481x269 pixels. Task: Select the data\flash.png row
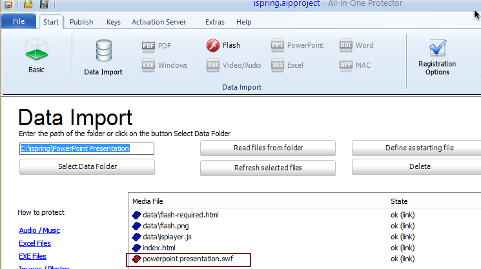tap(305, 226)
